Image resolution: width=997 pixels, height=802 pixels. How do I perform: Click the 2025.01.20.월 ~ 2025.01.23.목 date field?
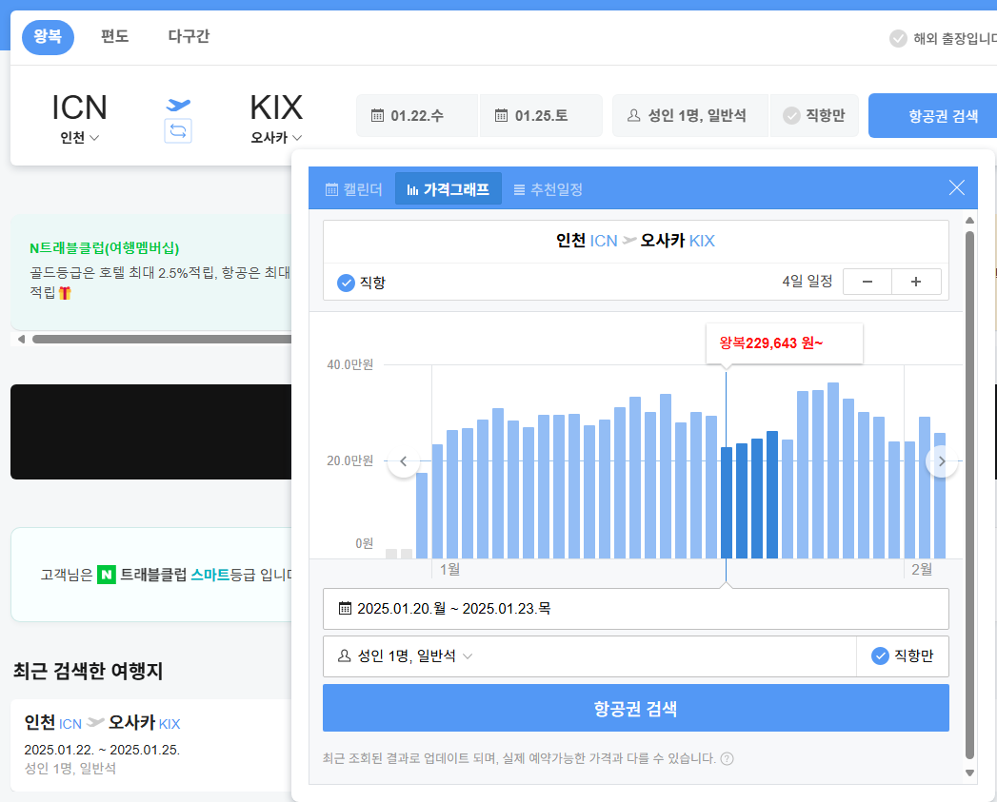636,609
